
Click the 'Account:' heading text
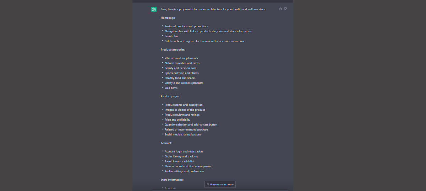click(166, 143)
